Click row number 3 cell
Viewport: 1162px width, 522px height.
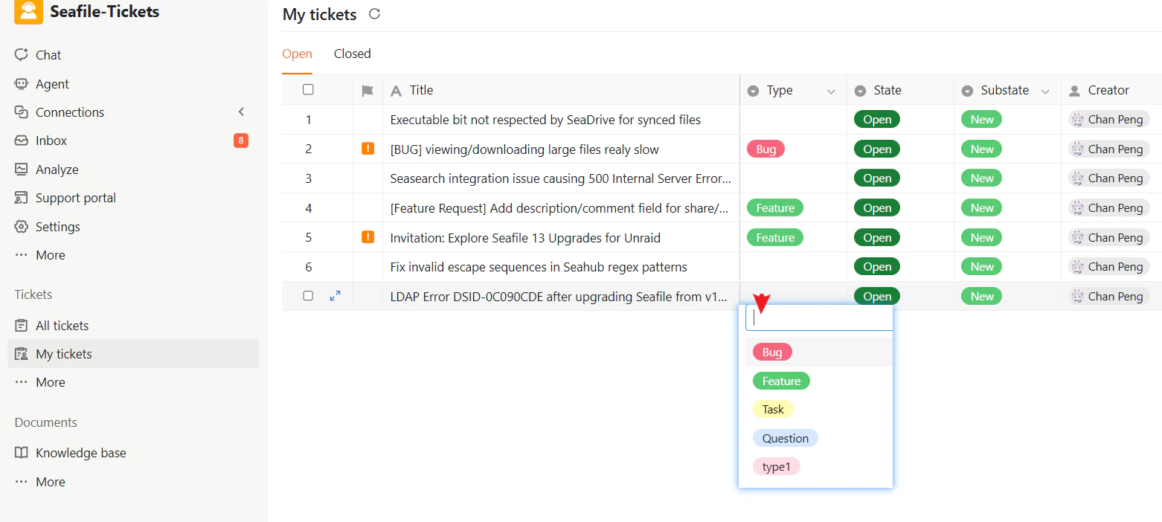tap(309, 178)
